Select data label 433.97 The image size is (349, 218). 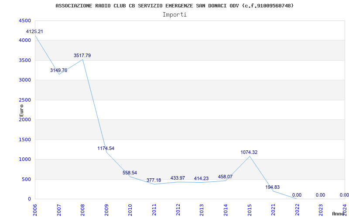(178, 178)
